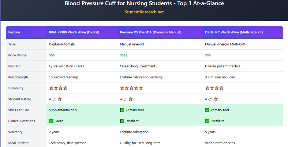Click the check icon beside DS58-MC 'Primary tool'
The width and height of the screenshot is (288, 147).
[x=207, y=110]
